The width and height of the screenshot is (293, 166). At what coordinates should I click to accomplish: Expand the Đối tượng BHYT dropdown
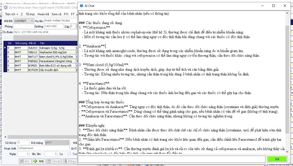(67, 143)
